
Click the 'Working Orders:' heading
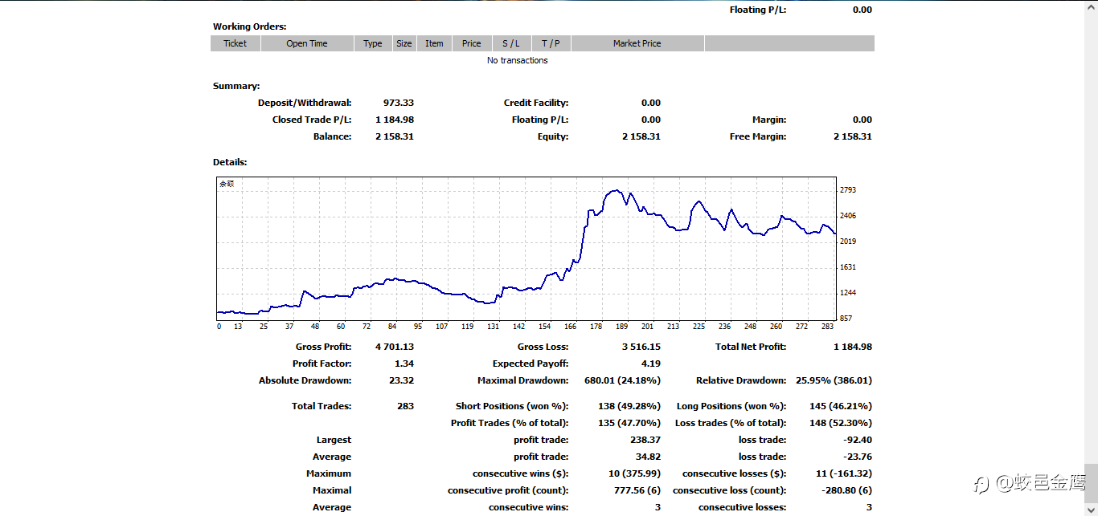pos(250,26)
